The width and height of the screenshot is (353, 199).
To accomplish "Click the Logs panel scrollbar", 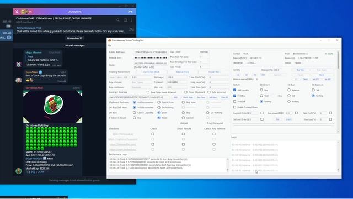I will (x=338, y=156).
